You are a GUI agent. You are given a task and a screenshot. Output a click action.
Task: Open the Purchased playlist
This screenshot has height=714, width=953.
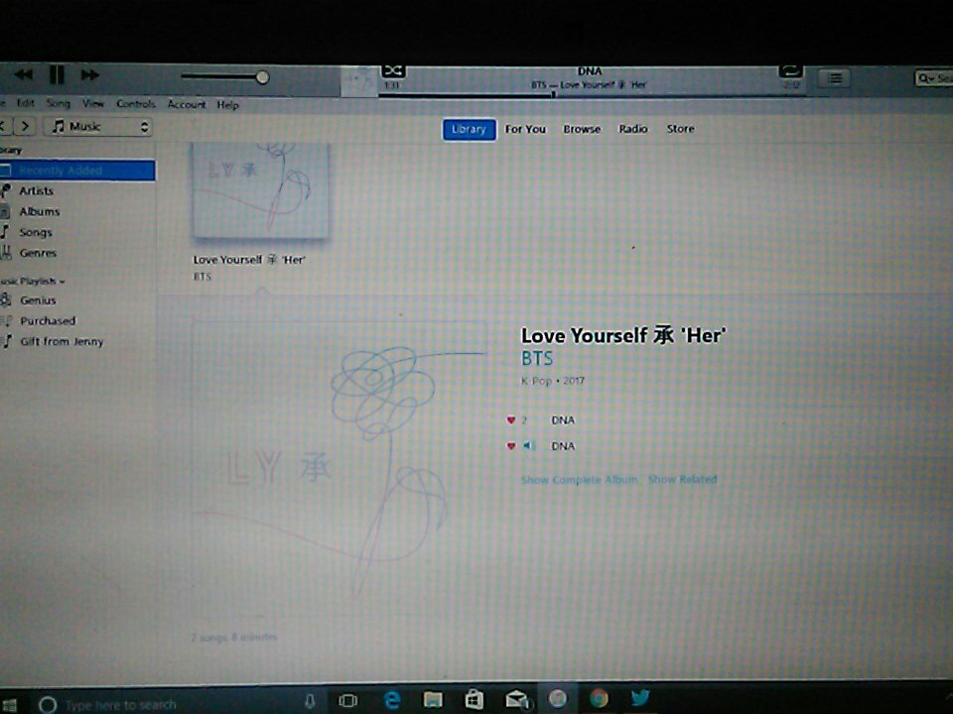pyautogui.click(x=48, y=320)
